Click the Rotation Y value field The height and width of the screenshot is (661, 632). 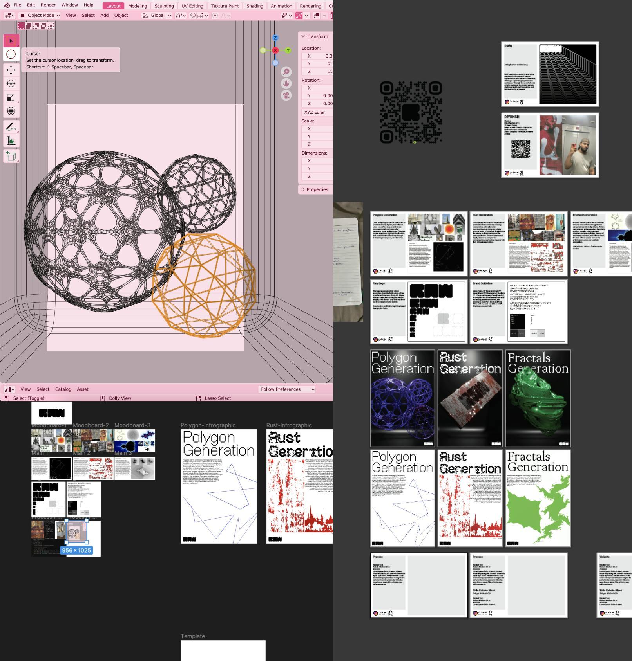[317, 96]
